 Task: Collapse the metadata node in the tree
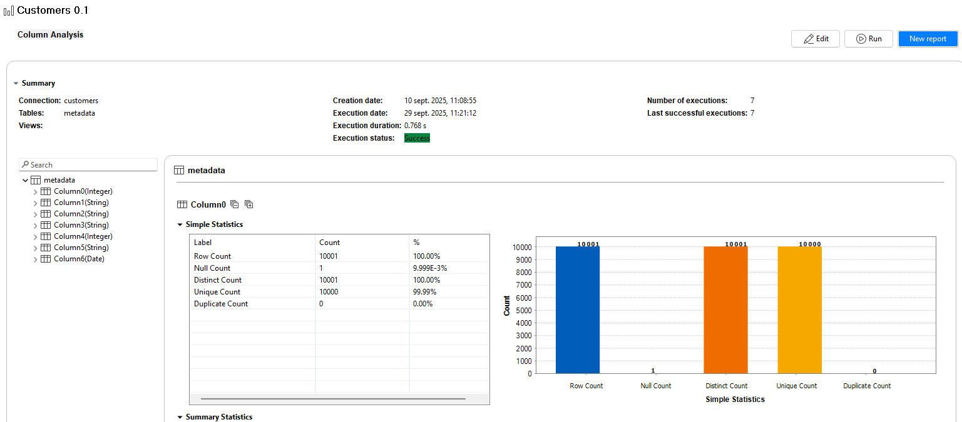pyautogui.click(x=25, y=179)
